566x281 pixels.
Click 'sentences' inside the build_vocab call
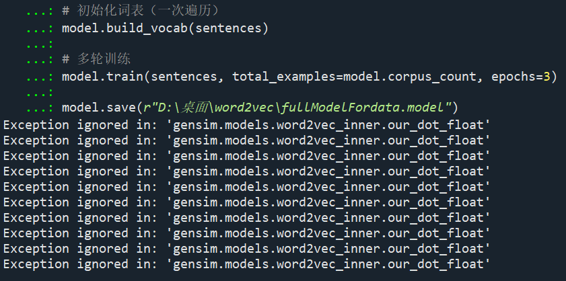pos(228,28)
